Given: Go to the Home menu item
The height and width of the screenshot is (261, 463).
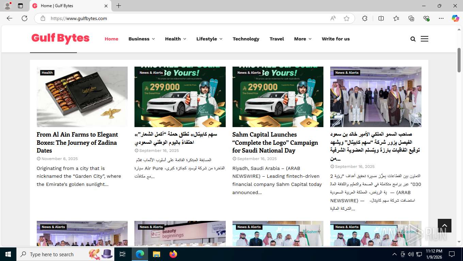Looking at the screenshot, I should [x=111, y=39].
